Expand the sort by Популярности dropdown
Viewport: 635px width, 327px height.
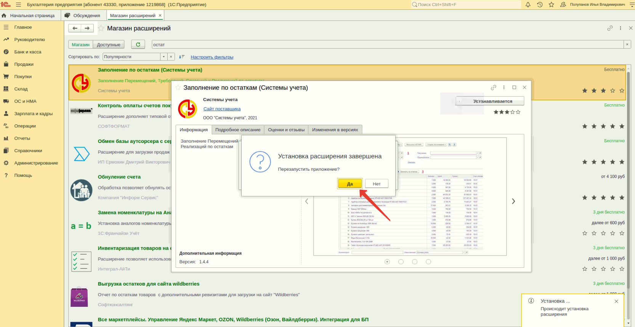coord(164,57)
